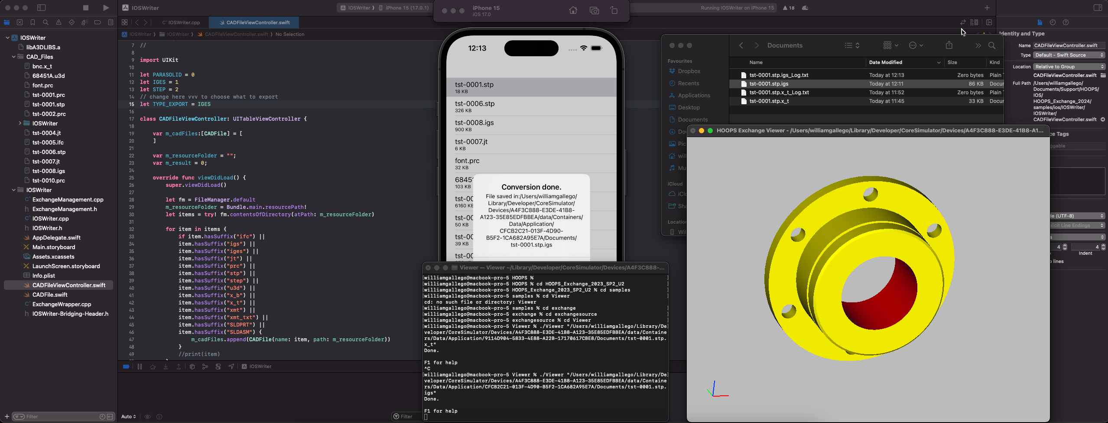Collapse the CAD_Files folder

[x=14, y=57]
